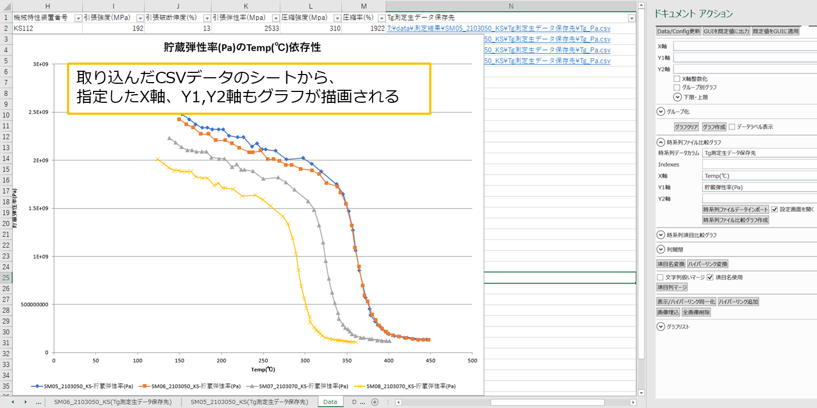The width and height of the screenshot is (817, 408).
Task: Open filter arrow for Tg測定生データ保存先 column
Action: pos(631,18)
